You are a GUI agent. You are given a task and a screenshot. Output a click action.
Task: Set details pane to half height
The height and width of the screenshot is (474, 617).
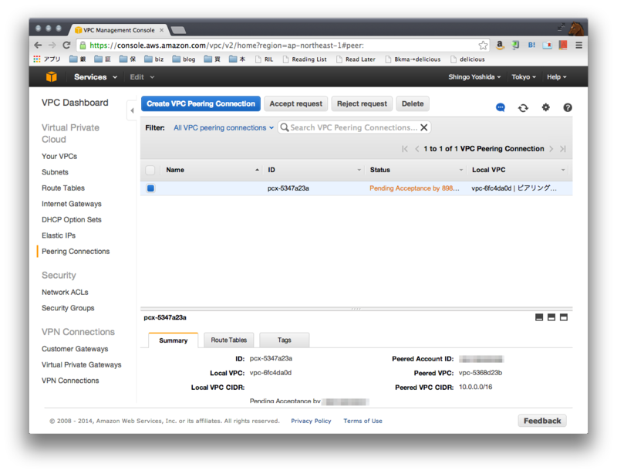(x=551, y=317)
